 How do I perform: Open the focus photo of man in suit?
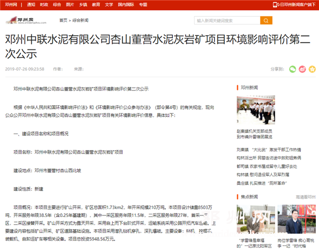pyautogui.click(x=297, y=219)
